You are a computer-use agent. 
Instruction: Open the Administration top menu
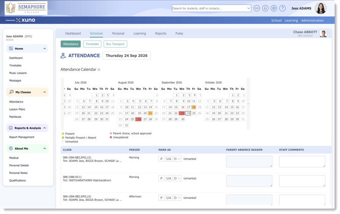point(312,20)
